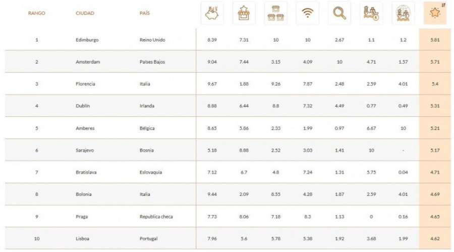Click the Reino Unido country cell
This screenshot has width=454, height=252.
tap(152, 40)
